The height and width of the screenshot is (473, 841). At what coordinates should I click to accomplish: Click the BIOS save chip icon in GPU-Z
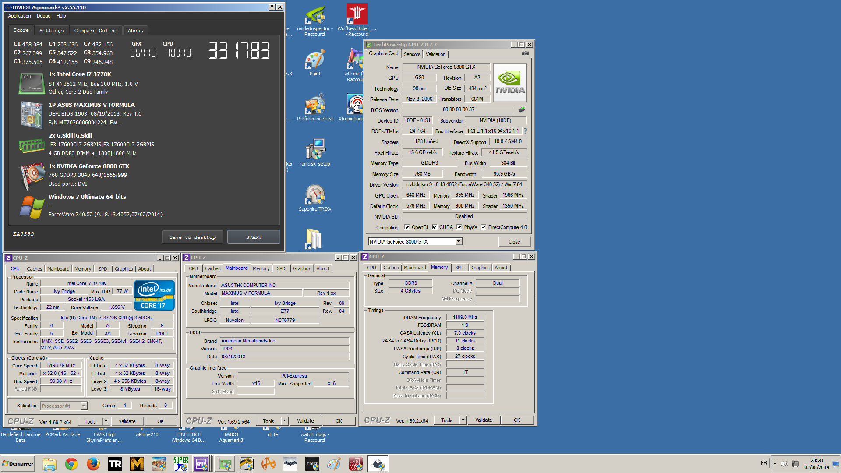click(521, 109)
